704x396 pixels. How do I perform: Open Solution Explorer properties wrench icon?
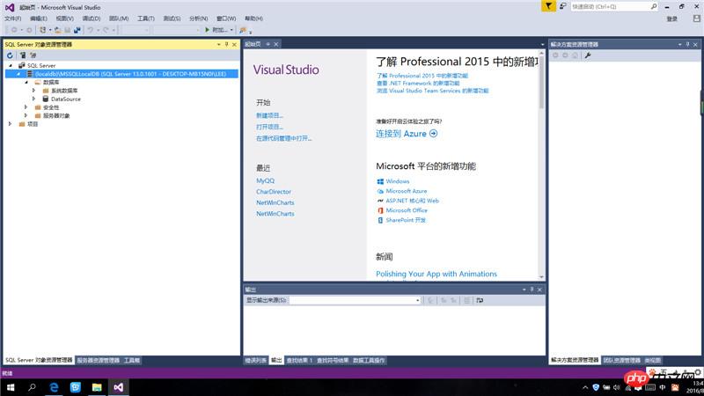coord(588,55)
